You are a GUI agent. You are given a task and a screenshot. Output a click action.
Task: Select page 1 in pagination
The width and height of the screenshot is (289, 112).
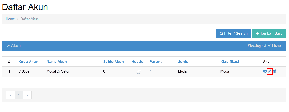[x=19, y=95]
